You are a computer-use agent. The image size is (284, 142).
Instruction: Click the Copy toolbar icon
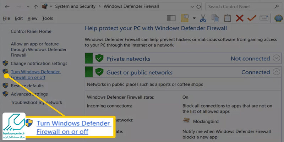215,18
